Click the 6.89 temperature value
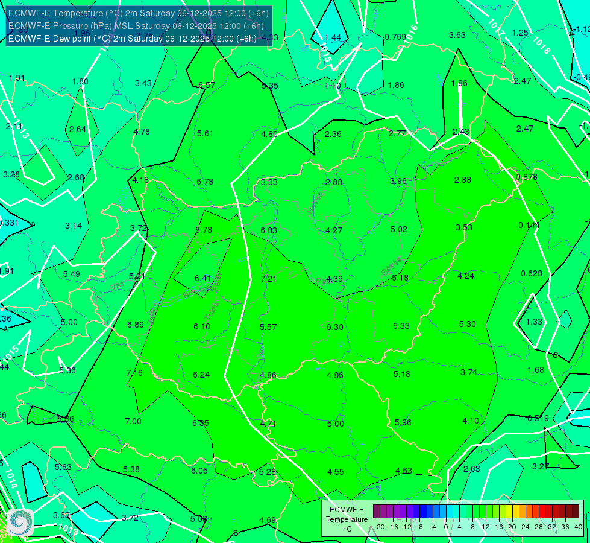 click(136, 325)
